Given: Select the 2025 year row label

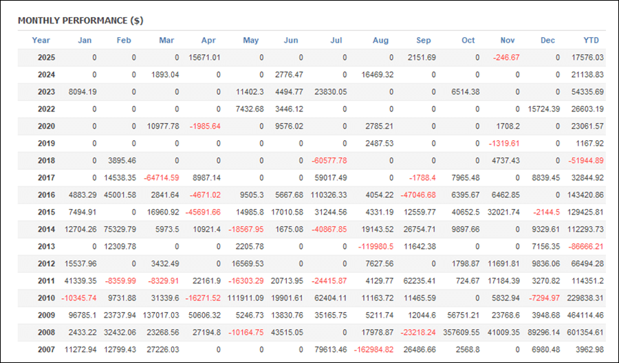Looking at the screenshot, I should [x=47, y=57].
